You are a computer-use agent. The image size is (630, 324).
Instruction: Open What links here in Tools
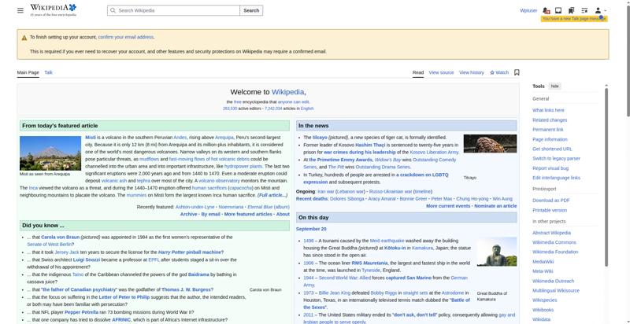548,110
